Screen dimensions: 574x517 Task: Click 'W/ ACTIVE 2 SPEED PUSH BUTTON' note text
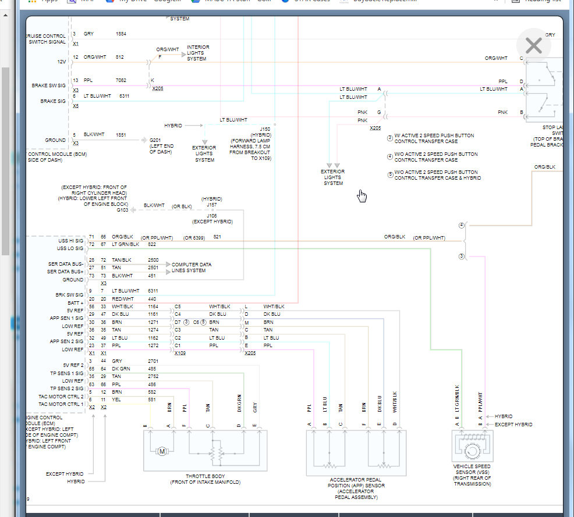[434, 136]
